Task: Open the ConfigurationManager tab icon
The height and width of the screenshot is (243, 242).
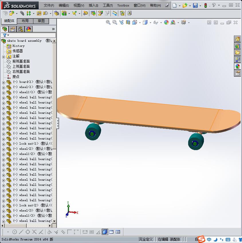Action: pos(21,29)
